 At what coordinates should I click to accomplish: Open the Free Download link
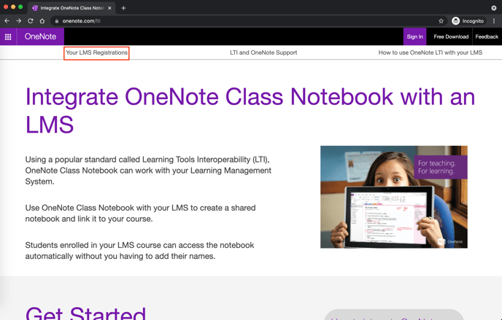tap(451, 36)
